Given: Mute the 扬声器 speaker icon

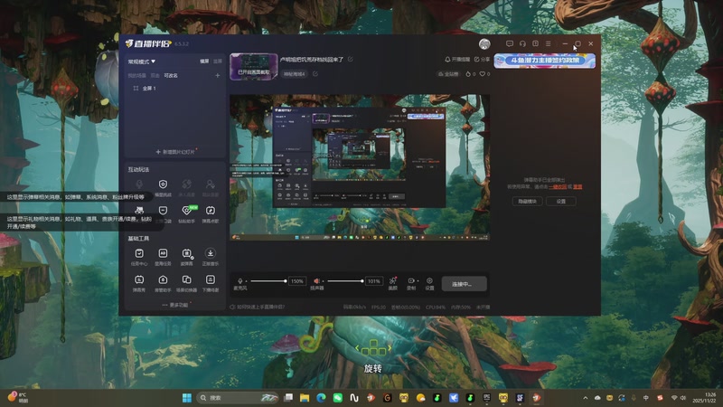Looking at the screenshot, I should (317, 280).
